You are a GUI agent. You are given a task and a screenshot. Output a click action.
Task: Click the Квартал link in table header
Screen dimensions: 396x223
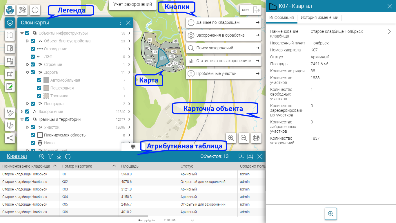(17, 156)
